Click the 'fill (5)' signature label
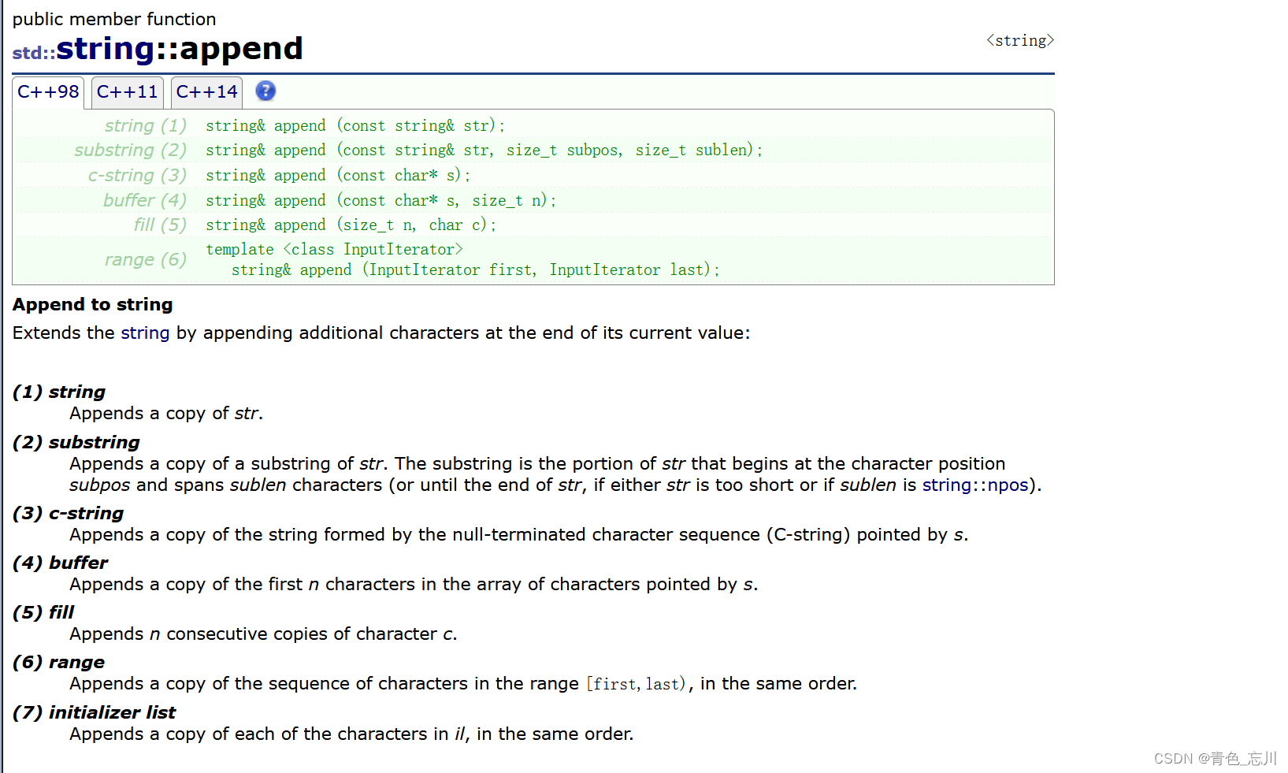This screenshot has width=1288, height=773. (x=160, y=225)
